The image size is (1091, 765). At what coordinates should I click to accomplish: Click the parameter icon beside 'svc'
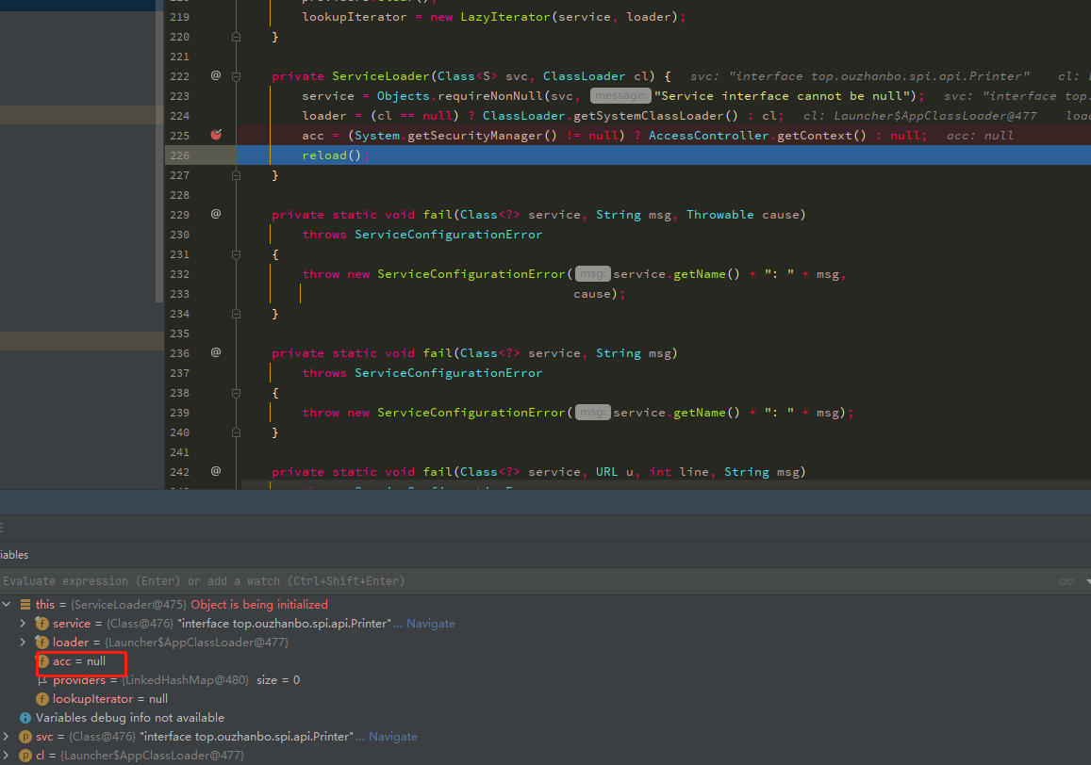pyautogui.click(x=25, y=737)
